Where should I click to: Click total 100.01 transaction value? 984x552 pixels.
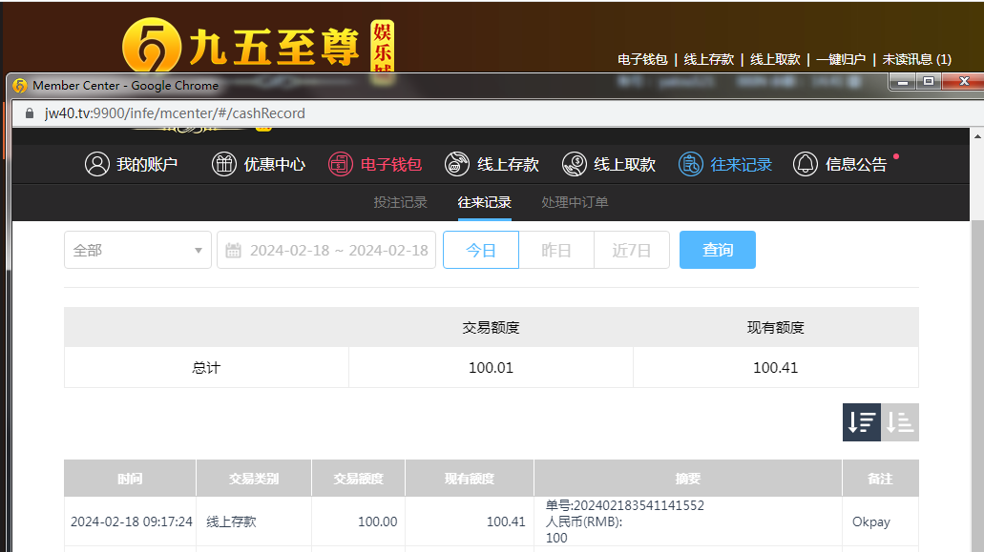coord(491,368)
